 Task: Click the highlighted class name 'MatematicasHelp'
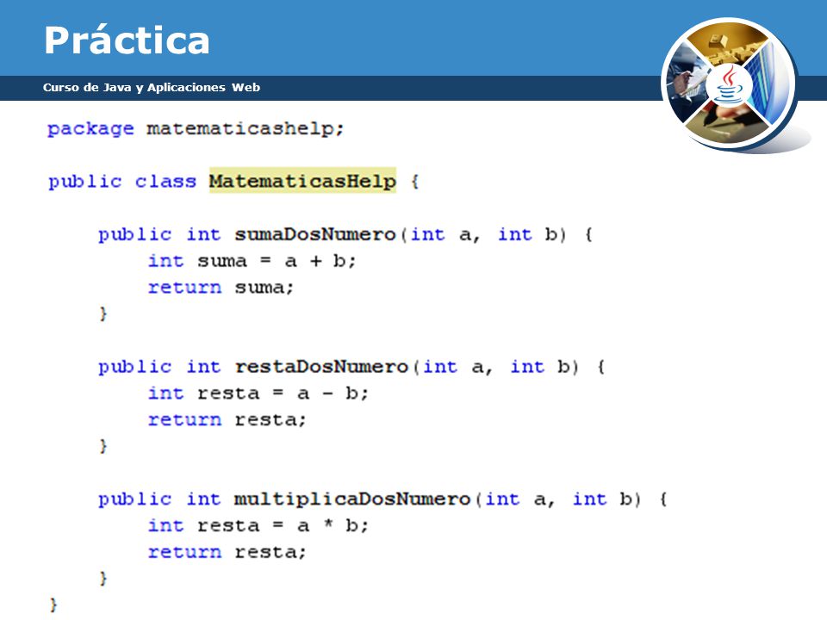coord(302,181)
